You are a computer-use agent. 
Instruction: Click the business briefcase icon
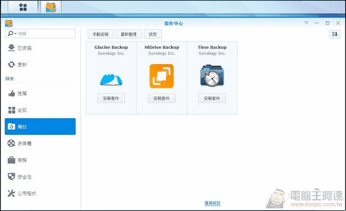12,160
